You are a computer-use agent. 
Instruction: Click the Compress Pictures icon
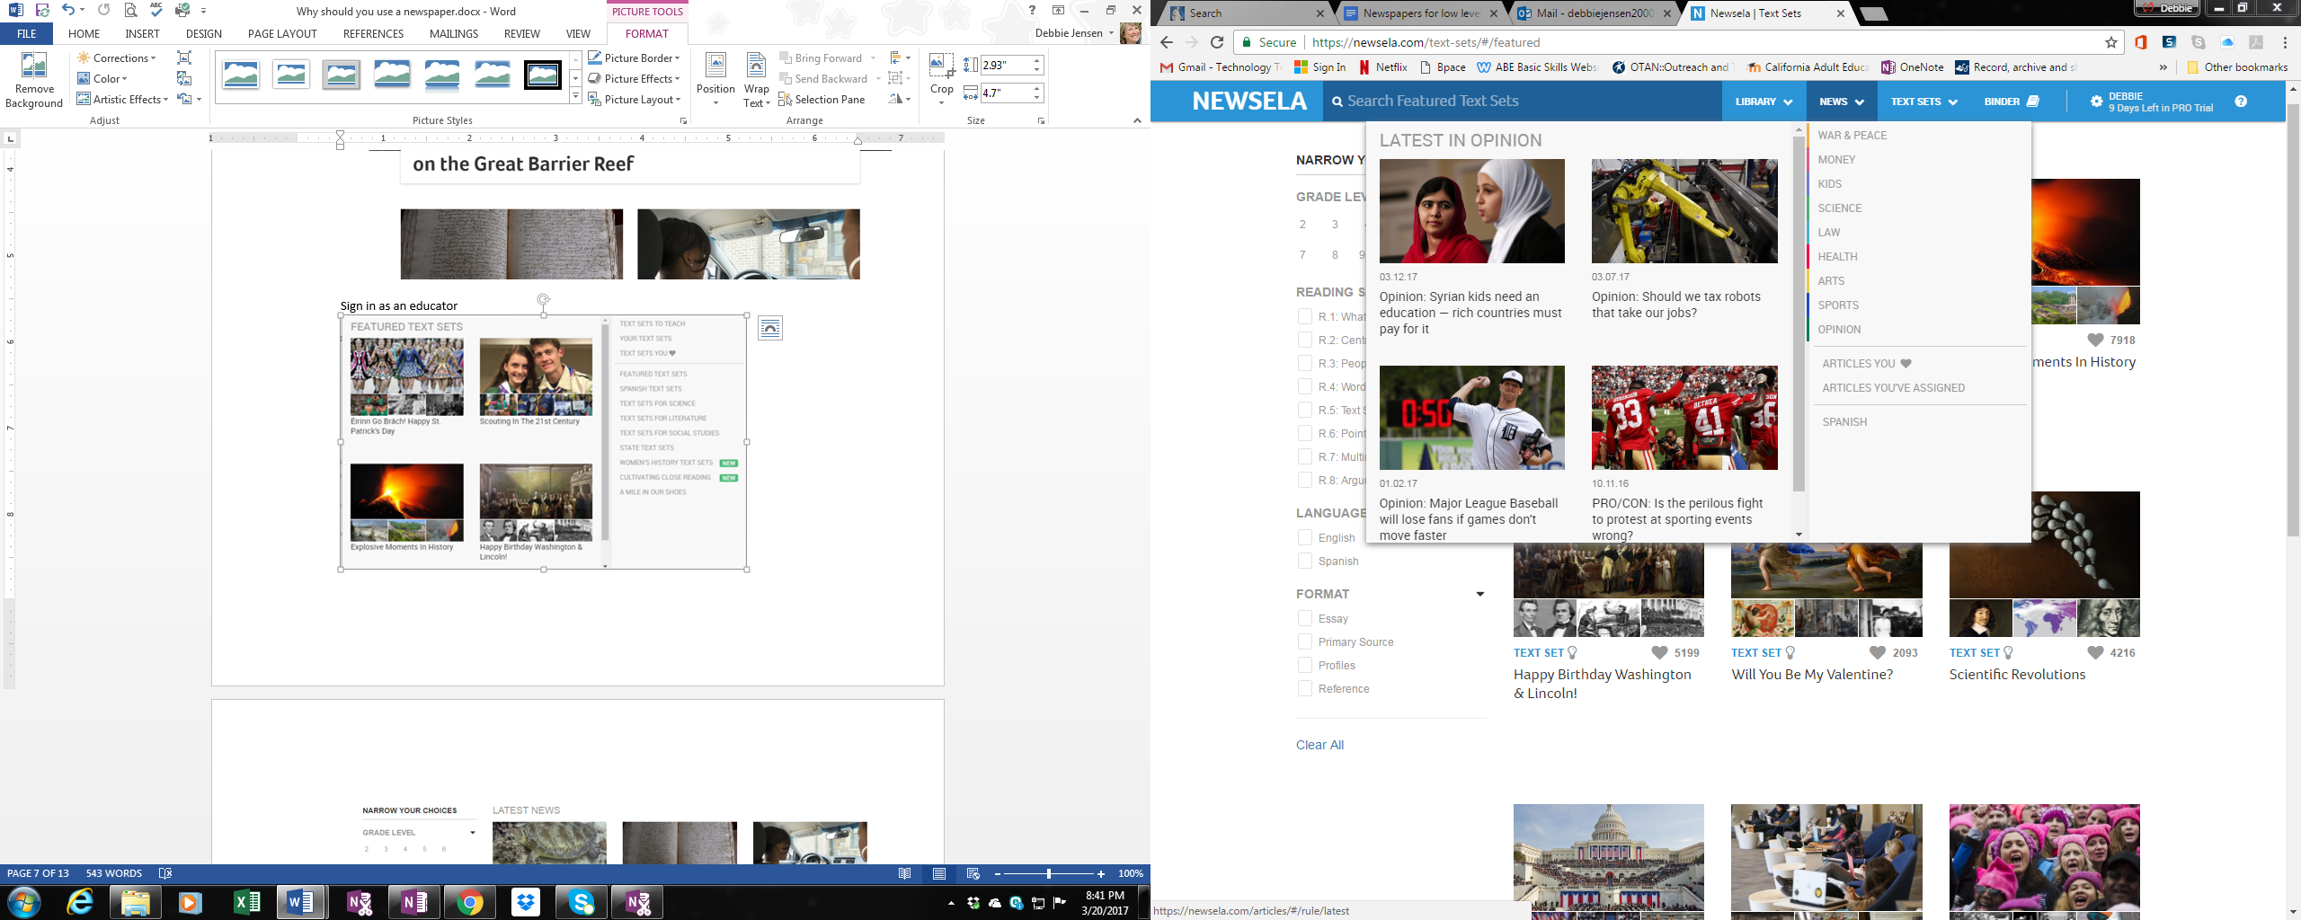(184, 57)
